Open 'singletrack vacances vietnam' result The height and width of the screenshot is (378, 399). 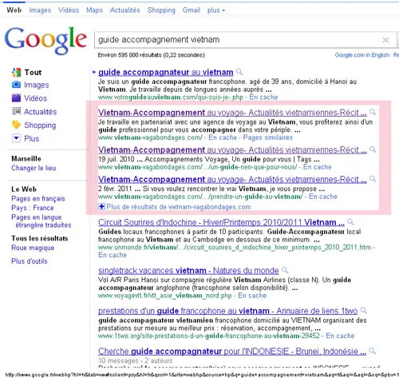click(188, 270)
